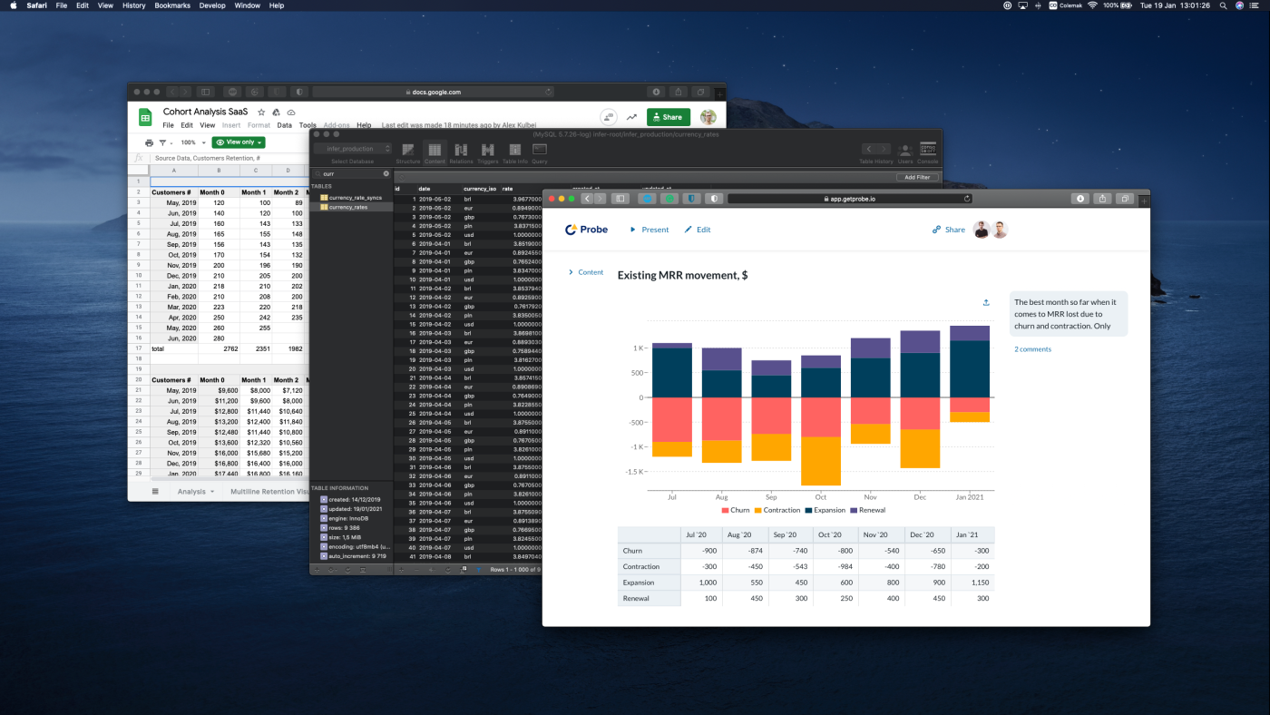Open the Structure view in Sequel Pro
1270x715 pixels.
tap(408, 152)
